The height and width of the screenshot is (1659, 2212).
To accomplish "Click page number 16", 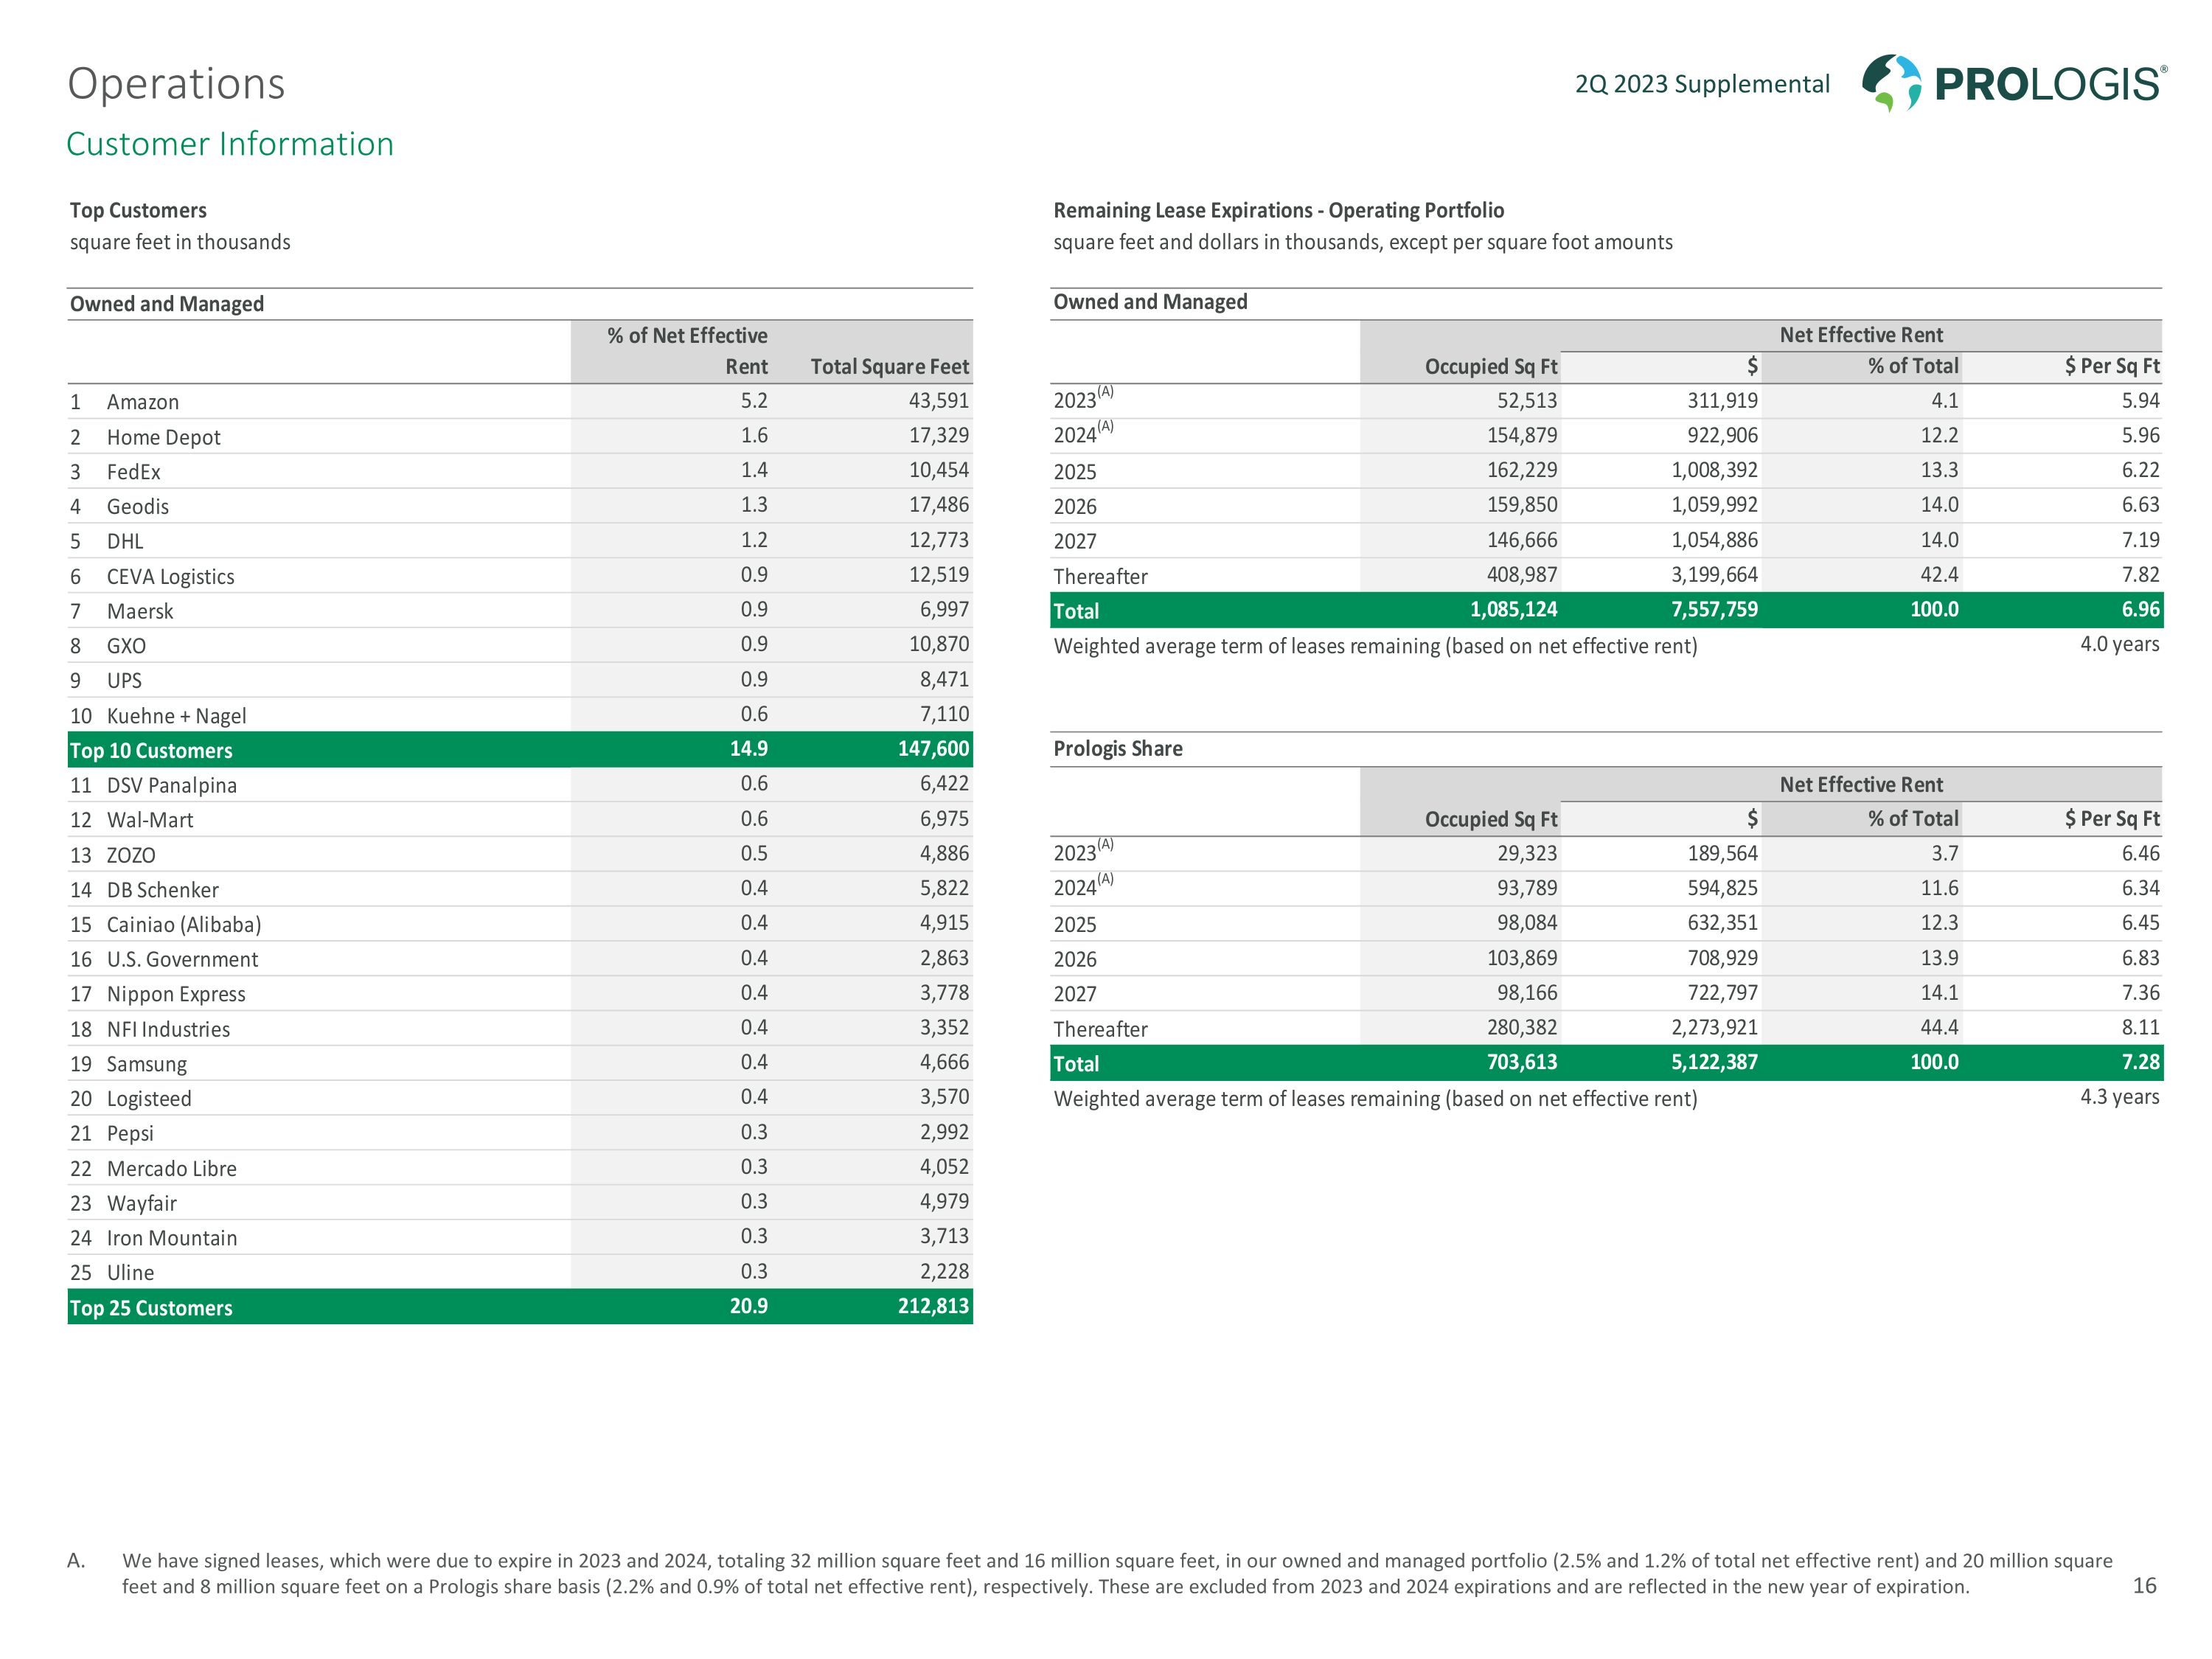I will point(2144,1585).
